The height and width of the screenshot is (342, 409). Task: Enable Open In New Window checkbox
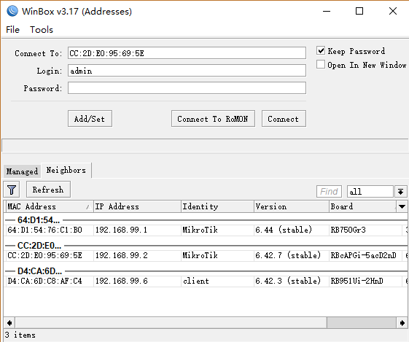click(x=321, y=64)
